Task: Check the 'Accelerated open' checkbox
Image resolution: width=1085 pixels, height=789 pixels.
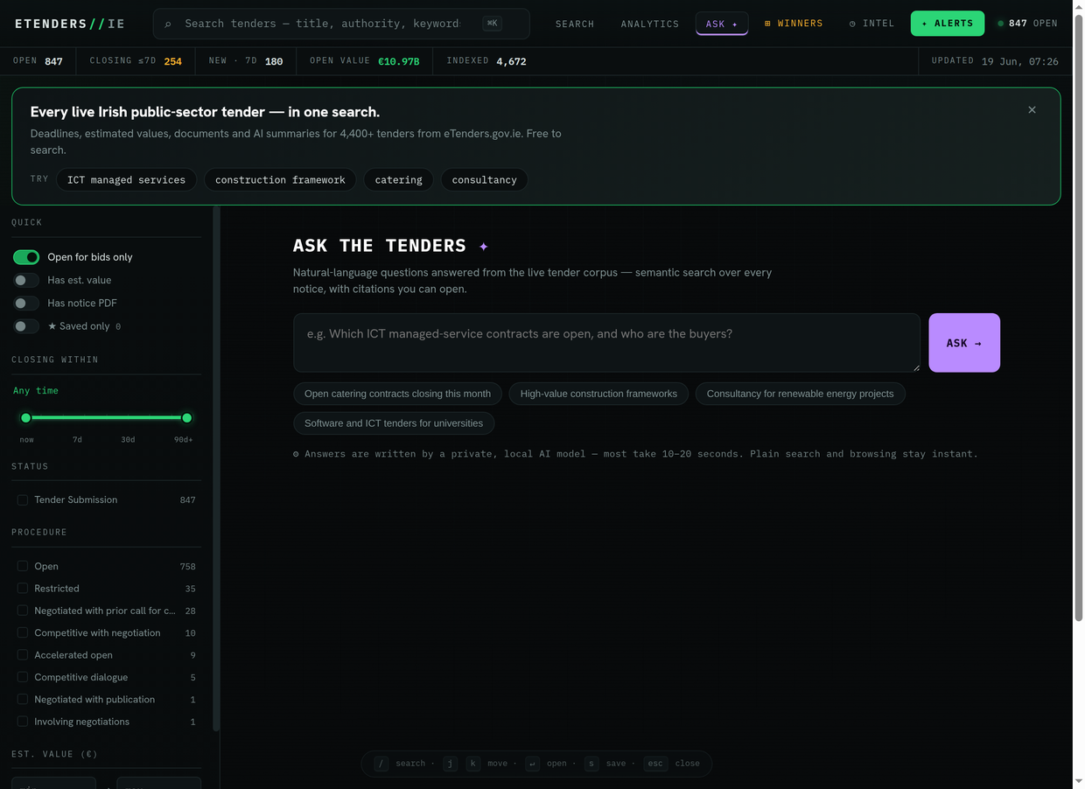Action: pyautogui.click(x=23, y=655)
